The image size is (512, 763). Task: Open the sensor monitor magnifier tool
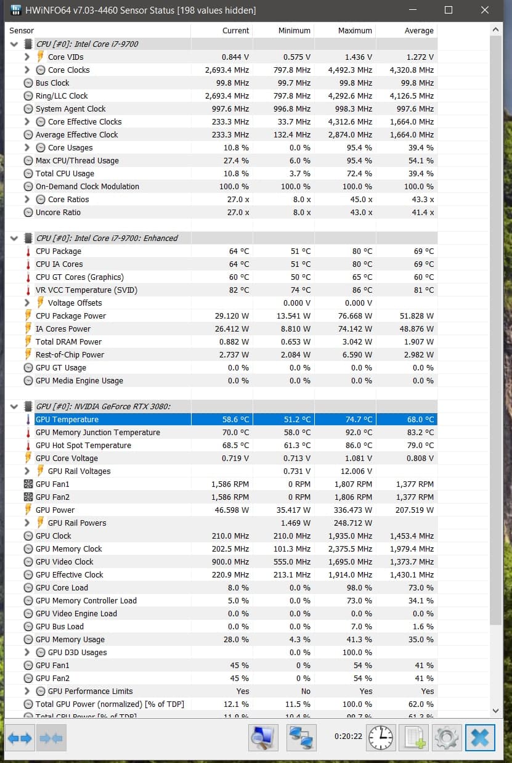tap(264, 737)
